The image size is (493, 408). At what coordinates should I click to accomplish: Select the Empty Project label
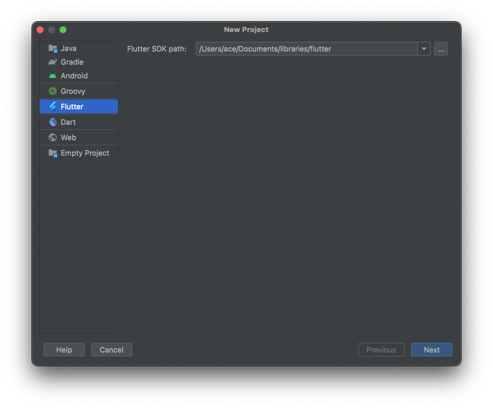point(85,153)
